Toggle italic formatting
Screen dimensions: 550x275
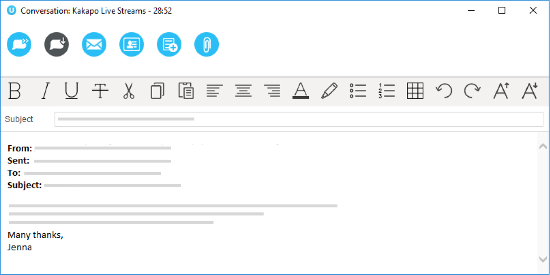[x=45, y=91]
